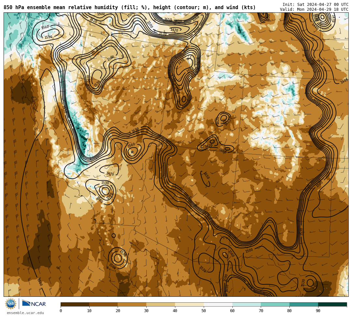The image size is (352, 317).
Task: Pick the pale cream 40–50 colorbar segment
Action: coord(189,304)
